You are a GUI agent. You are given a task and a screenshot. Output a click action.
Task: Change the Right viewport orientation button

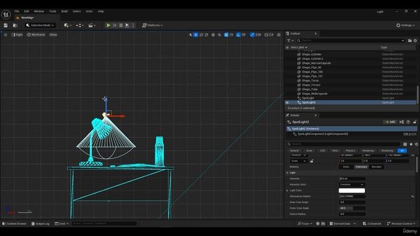17,35
